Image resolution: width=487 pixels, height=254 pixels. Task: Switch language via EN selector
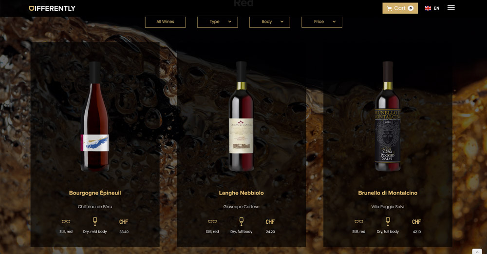(436, 8)
